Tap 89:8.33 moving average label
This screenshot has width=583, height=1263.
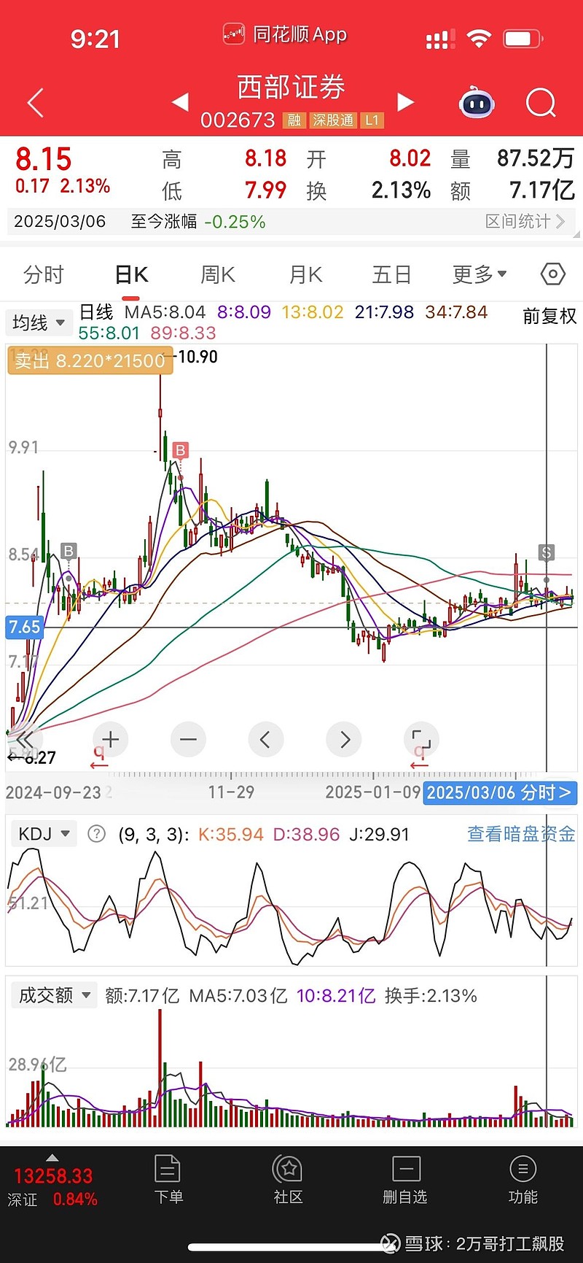pos(184,333)
